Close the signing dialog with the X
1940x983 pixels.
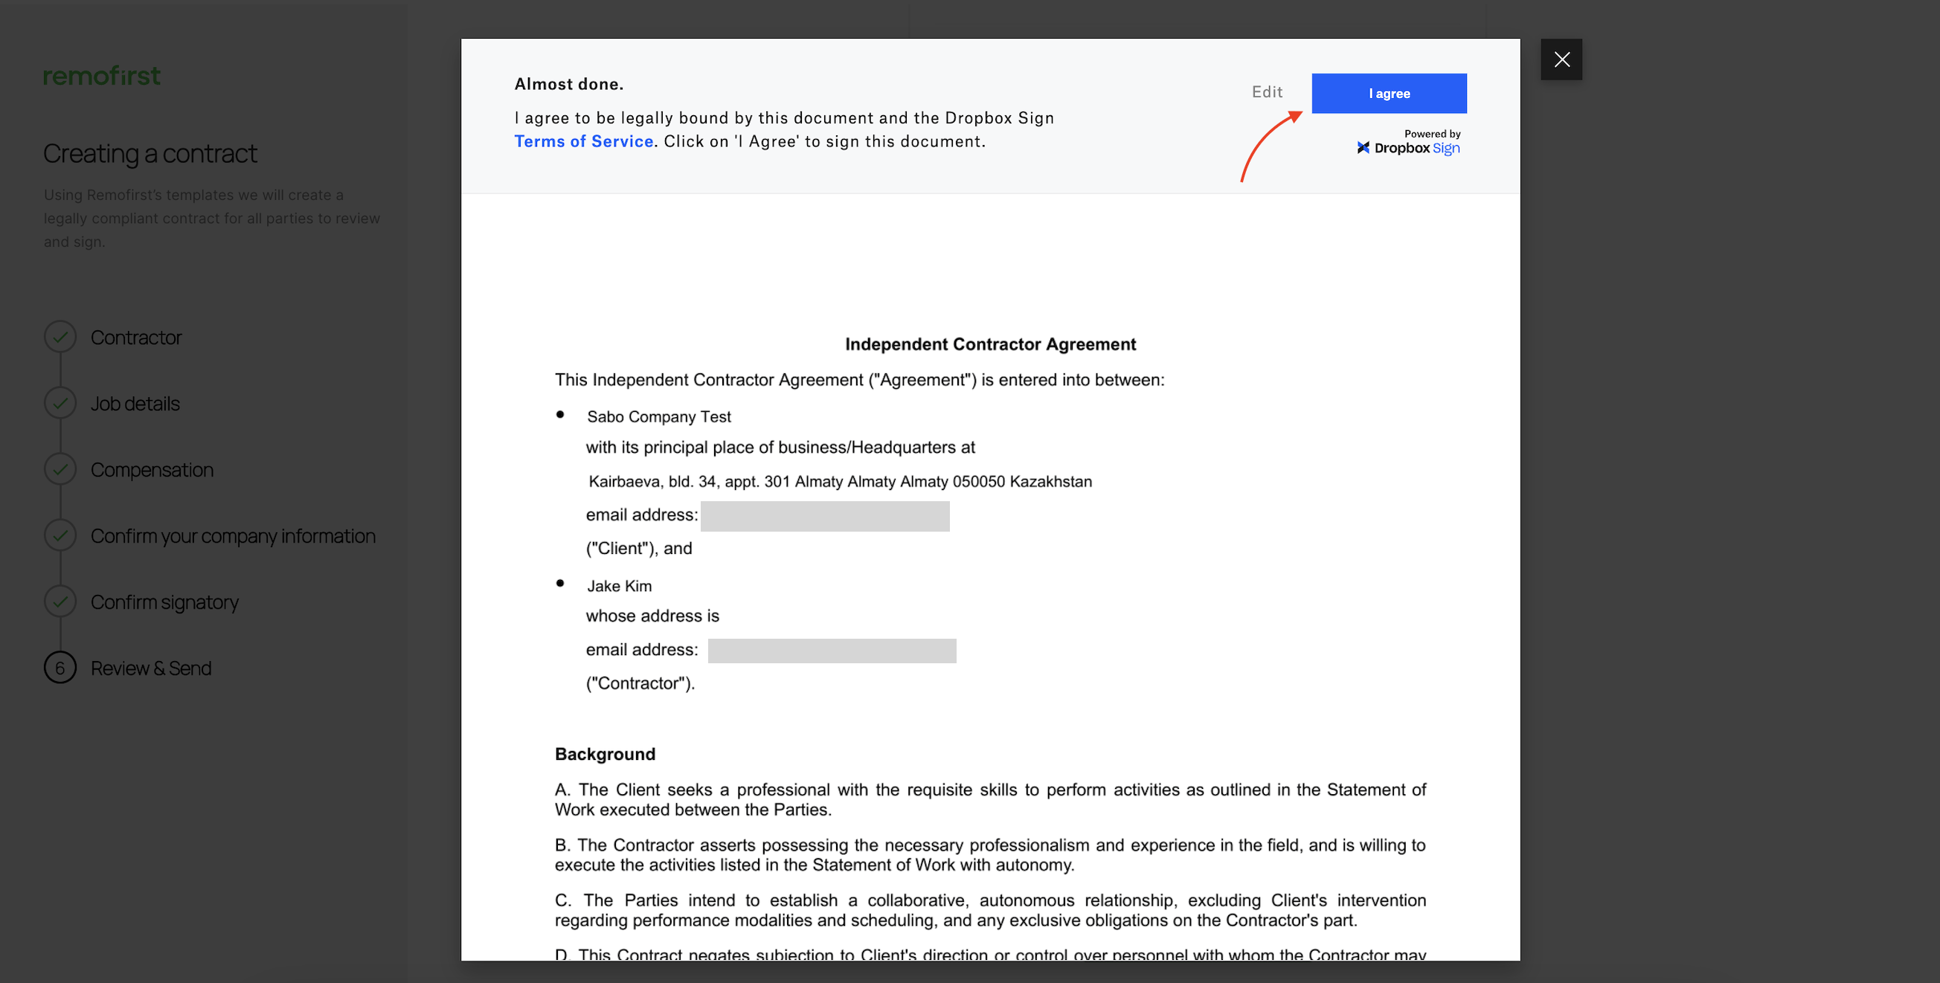(1561, 59)
